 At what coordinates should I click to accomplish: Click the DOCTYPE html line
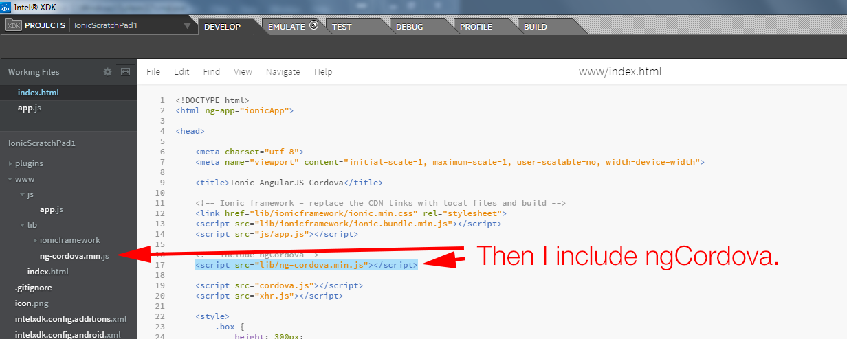pos(212,100)
